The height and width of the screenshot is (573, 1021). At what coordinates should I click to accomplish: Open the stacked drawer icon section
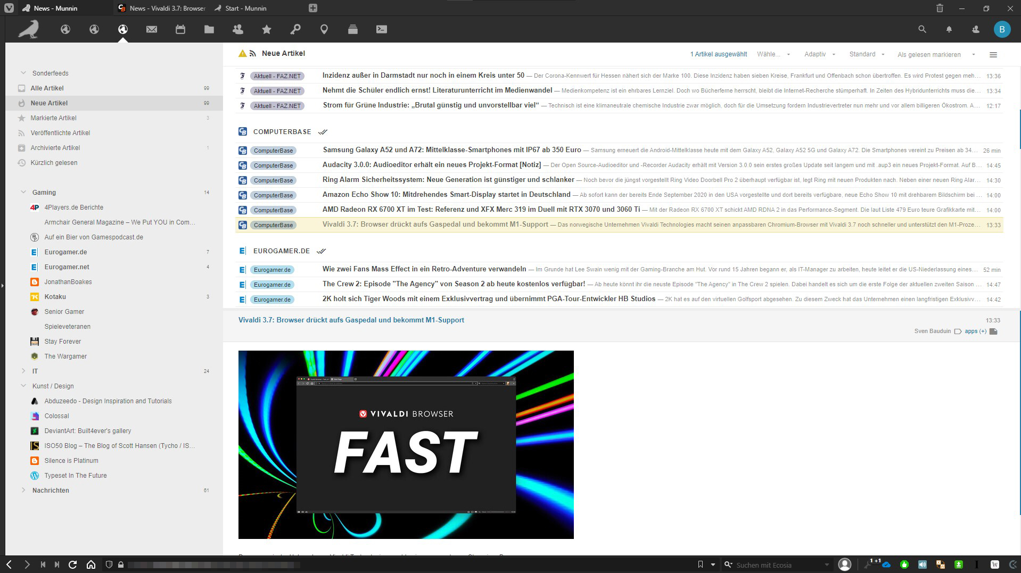[353, 29]
